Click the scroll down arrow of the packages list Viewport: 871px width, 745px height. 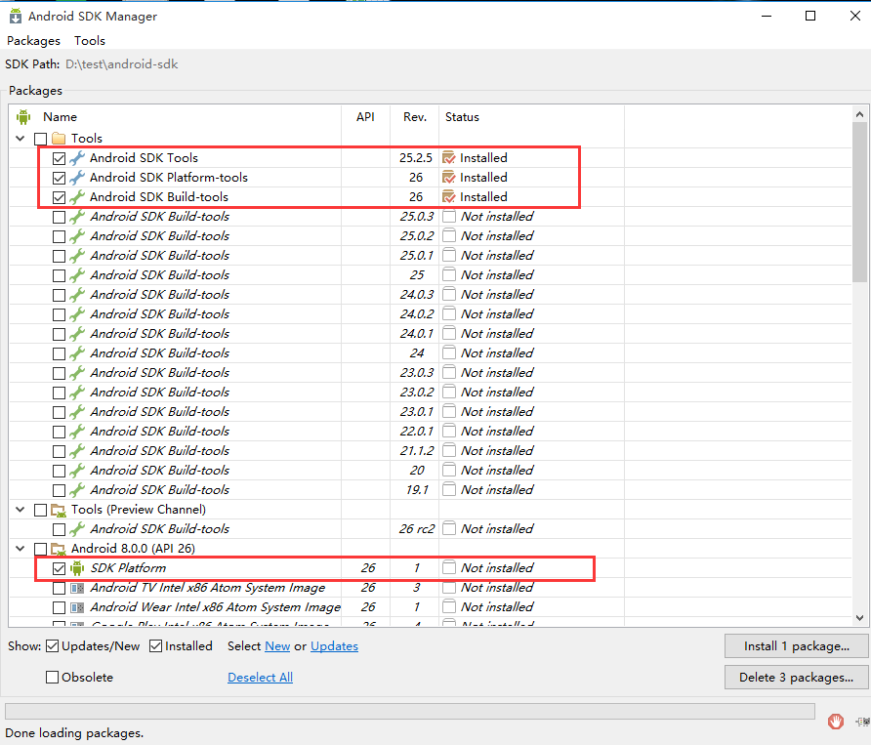click(859, 618)
